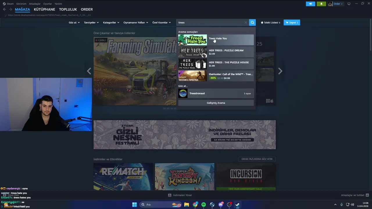Viewport: 372px width, 209px height.
Task: Expand the Order account dropdown
Action: 338,4
